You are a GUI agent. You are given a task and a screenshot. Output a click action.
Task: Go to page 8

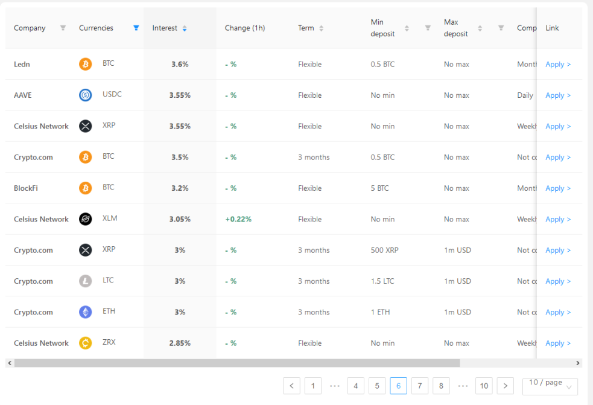[441, 386]
